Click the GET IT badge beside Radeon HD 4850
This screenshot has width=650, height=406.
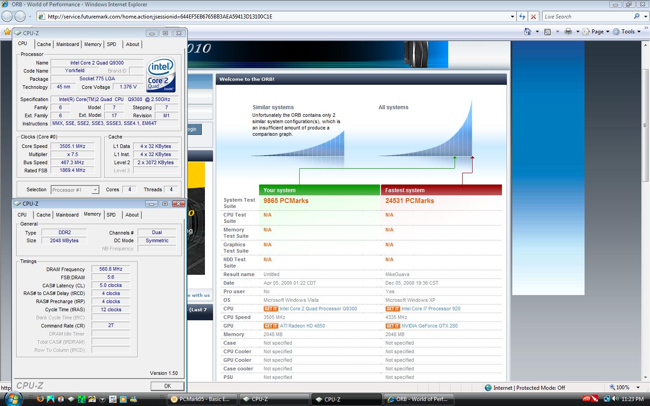click(x=271, y=326)
